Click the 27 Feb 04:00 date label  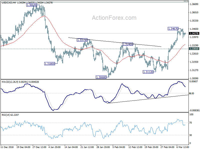coord(167,147)
